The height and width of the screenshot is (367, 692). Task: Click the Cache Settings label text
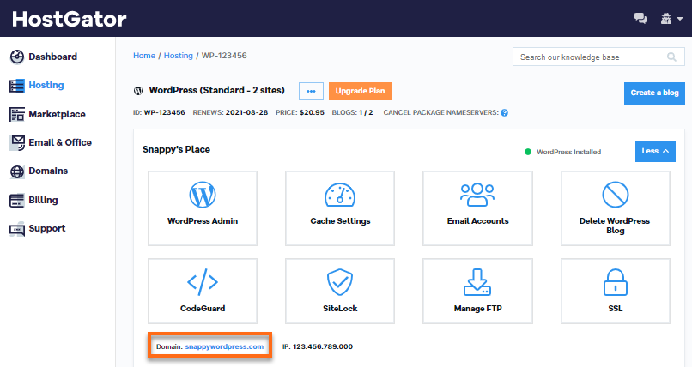coord(340,220)
